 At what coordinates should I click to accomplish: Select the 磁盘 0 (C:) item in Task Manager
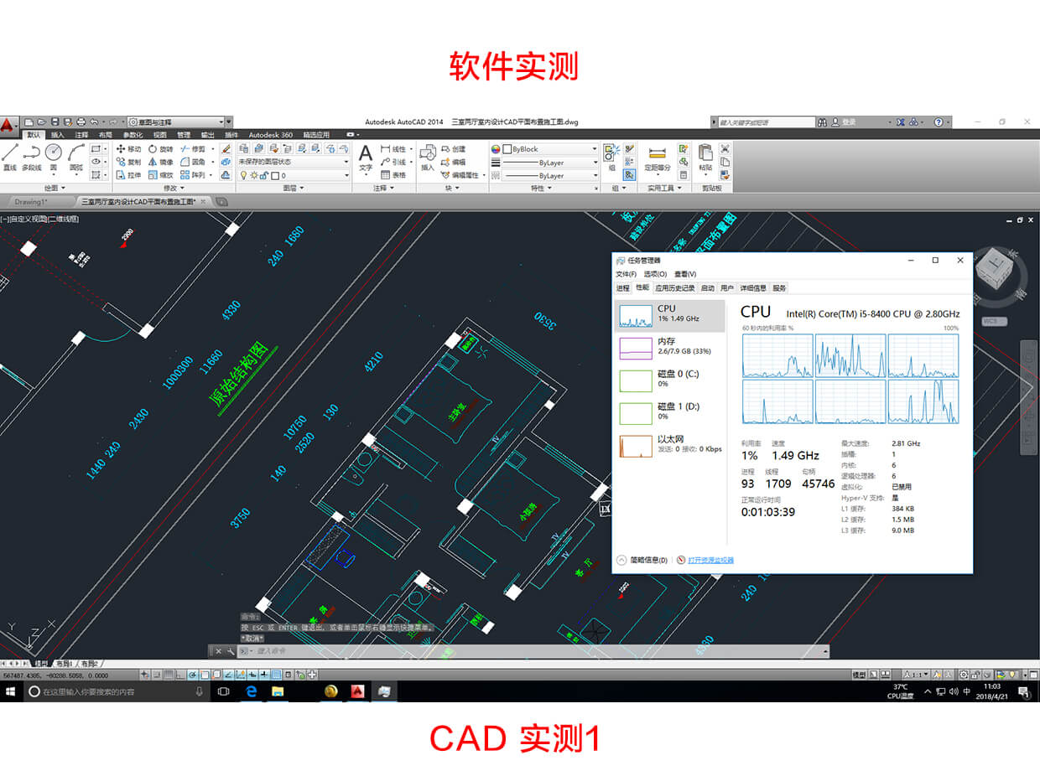point(669,379)
